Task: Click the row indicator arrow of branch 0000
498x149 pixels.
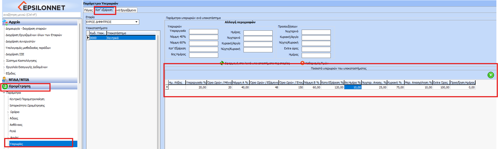Action: click(88, 38)
